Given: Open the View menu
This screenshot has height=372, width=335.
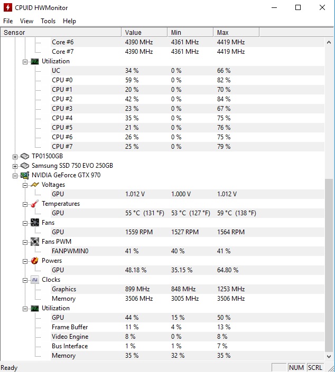Looking at the screenshot, I should [26, 21].
